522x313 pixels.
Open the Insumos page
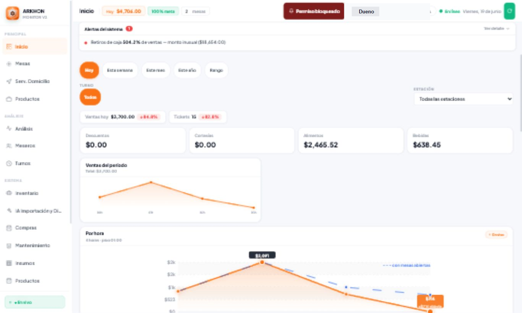pos(35,263)
